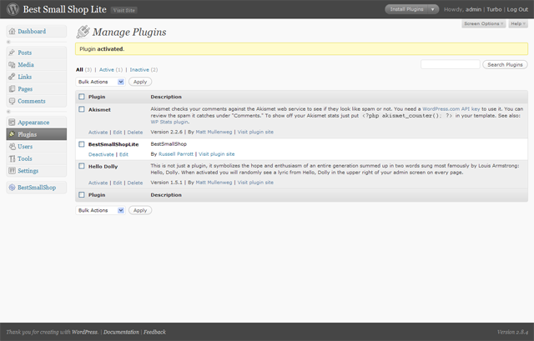Open the Russell Parrott author link
534x341 pixels.
(176, 153)
